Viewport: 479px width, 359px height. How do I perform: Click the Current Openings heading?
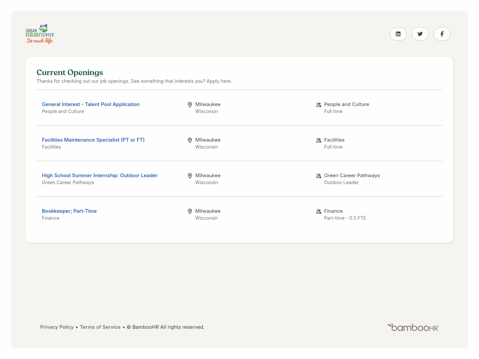pyautogui.click(x=70, y=72)
